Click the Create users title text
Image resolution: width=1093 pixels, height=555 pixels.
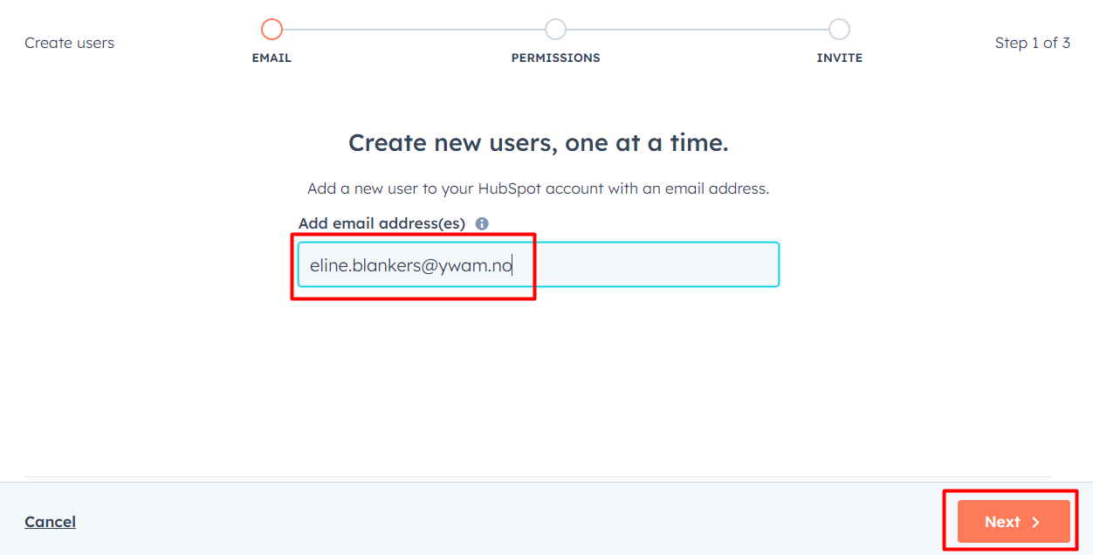69,43
